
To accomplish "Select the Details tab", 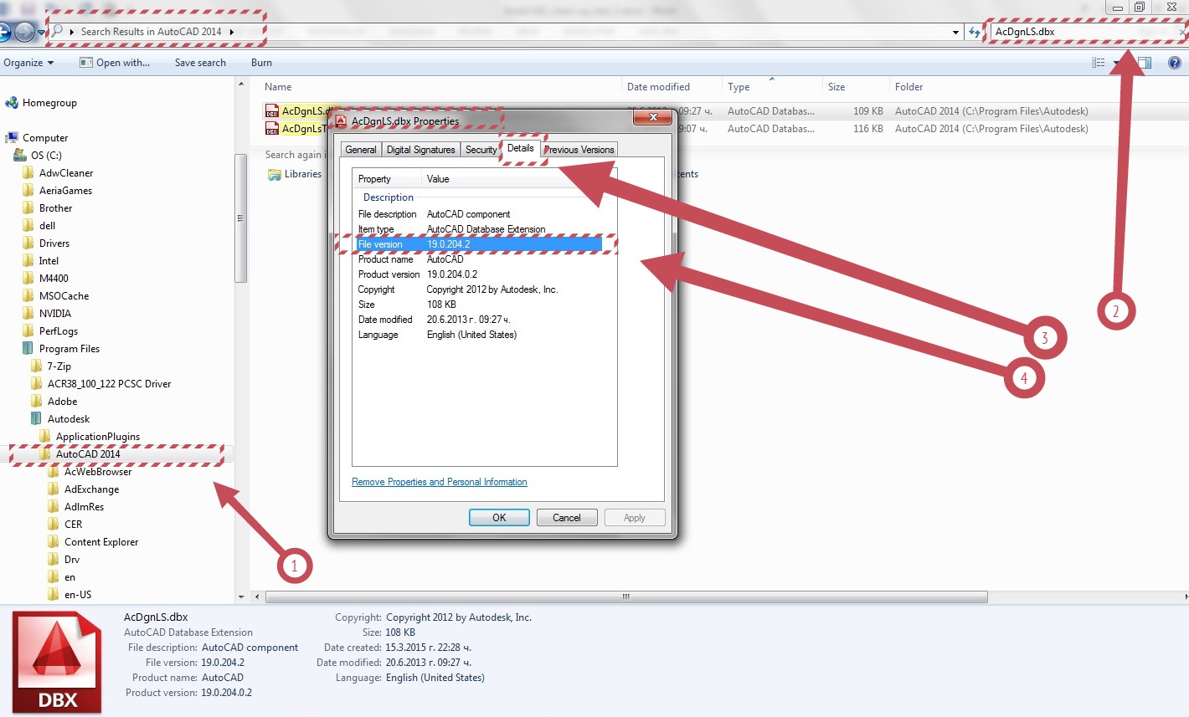I will point(520,148).
